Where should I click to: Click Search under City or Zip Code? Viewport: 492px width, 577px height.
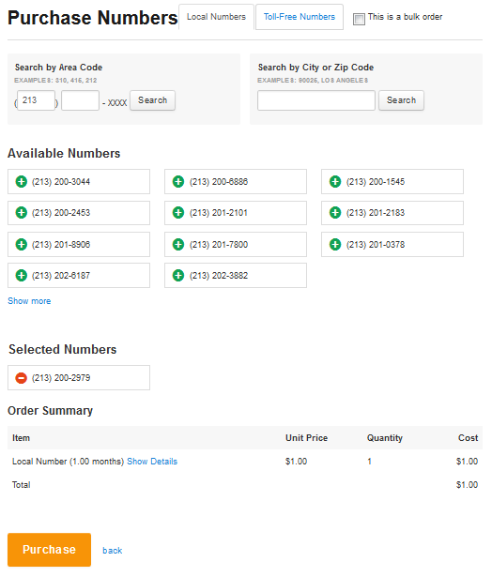click(402, 100)
